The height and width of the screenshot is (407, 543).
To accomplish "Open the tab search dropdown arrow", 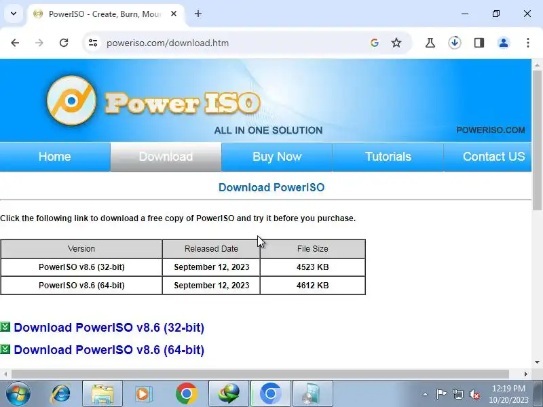I will pos(14,14).
